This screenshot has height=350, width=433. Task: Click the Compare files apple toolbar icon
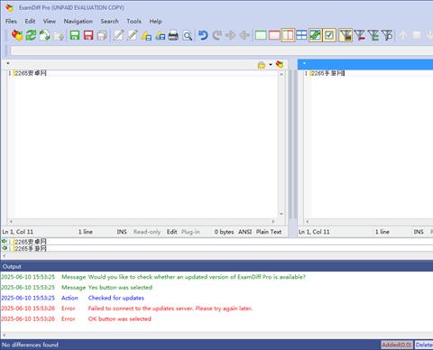tap(17, 35)
